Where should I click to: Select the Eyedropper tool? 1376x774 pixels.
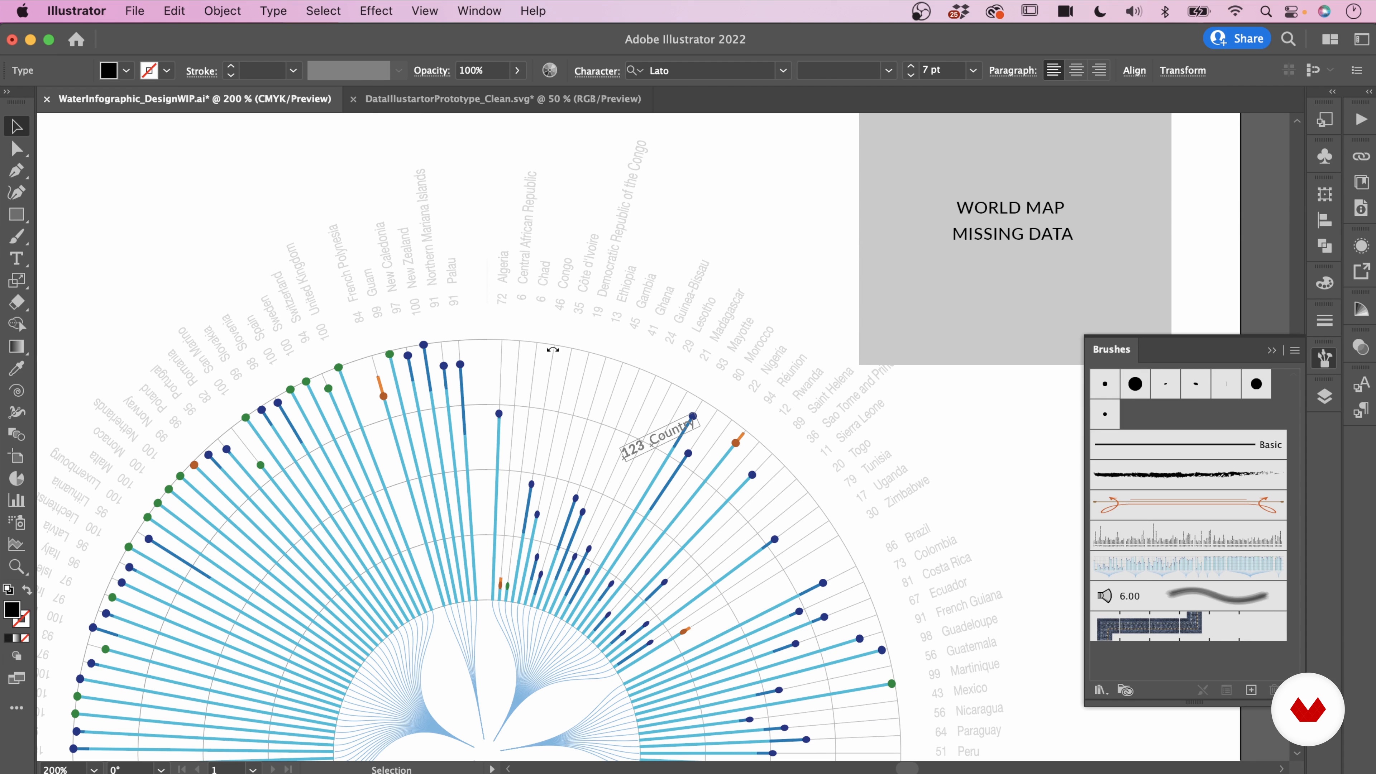pos(16,369)
